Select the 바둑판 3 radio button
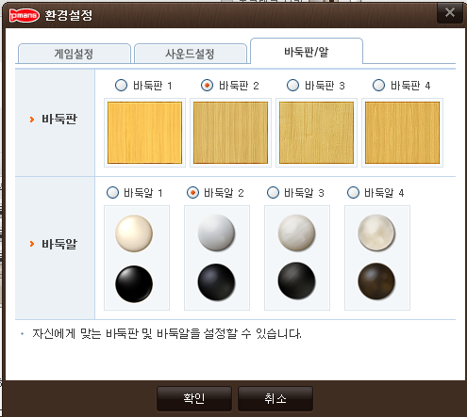The height and width of the screenshot is (417, 467). coord(292,85)
